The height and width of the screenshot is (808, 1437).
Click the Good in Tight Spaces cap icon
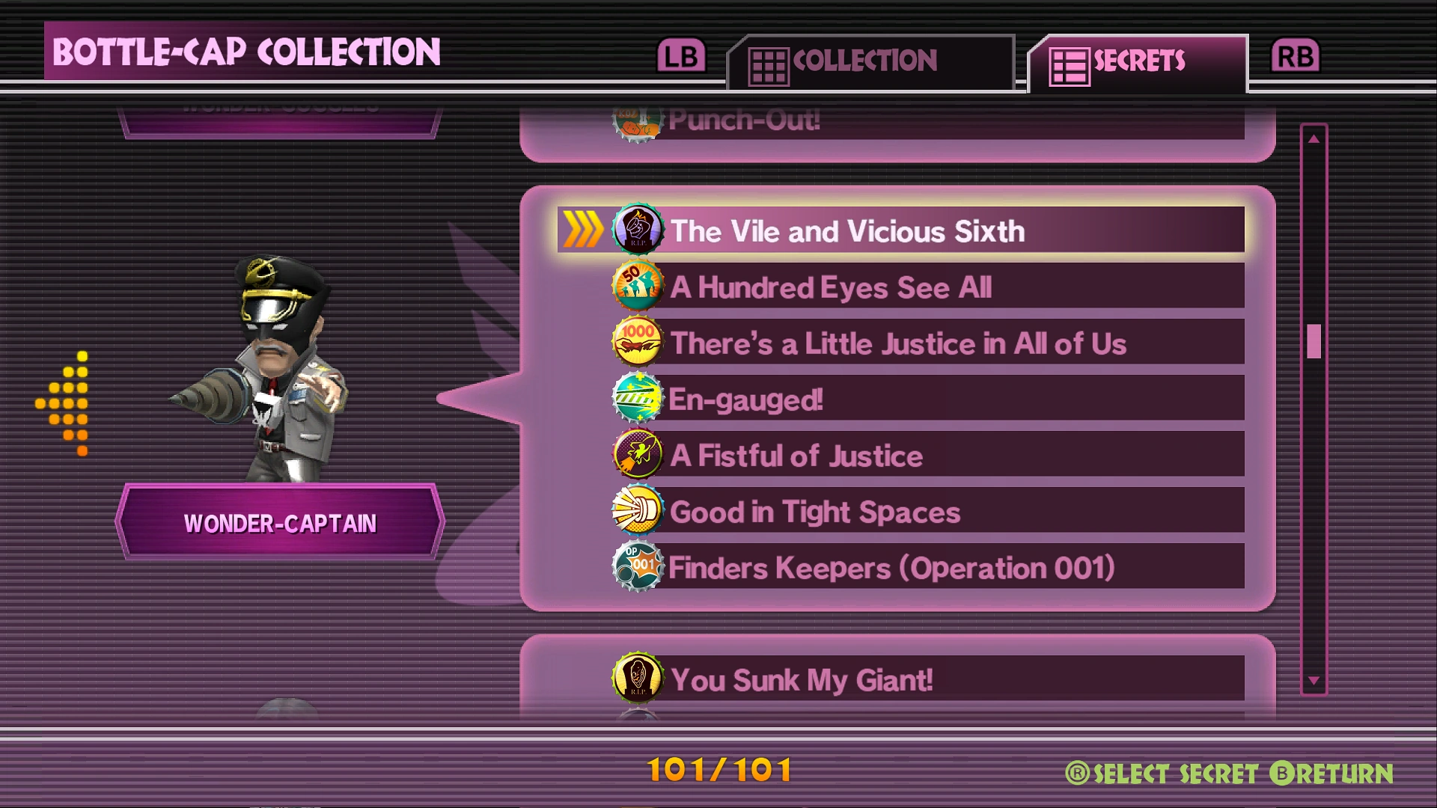(x=638, y=510)
